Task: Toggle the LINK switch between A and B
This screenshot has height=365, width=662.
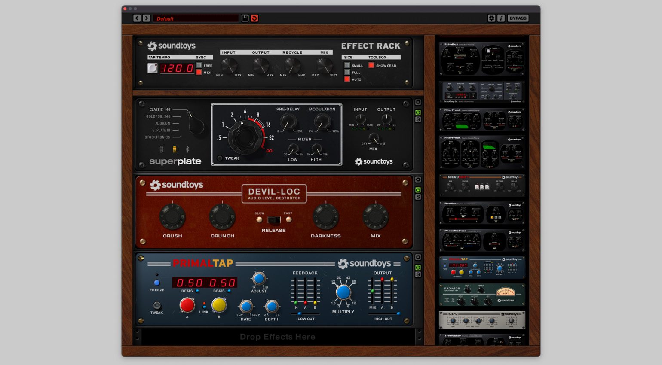Action: [204, 305]
